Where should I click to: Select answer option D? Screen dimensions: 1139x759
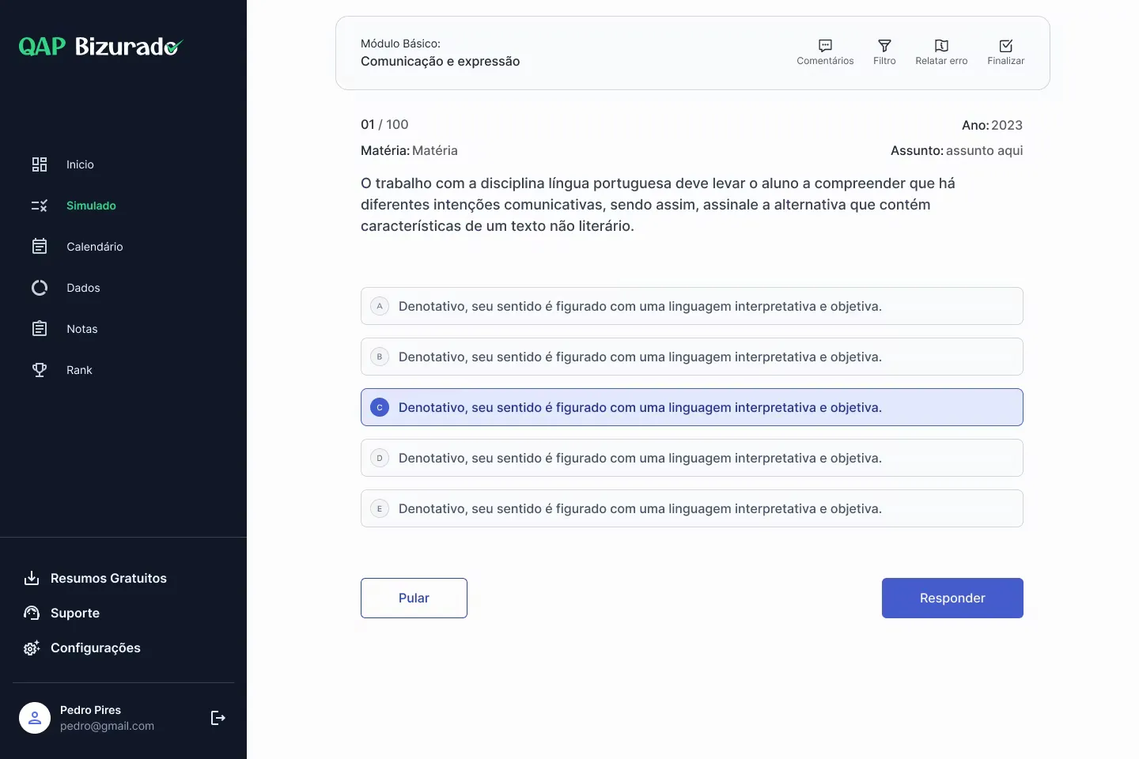[x=692, y=458]
